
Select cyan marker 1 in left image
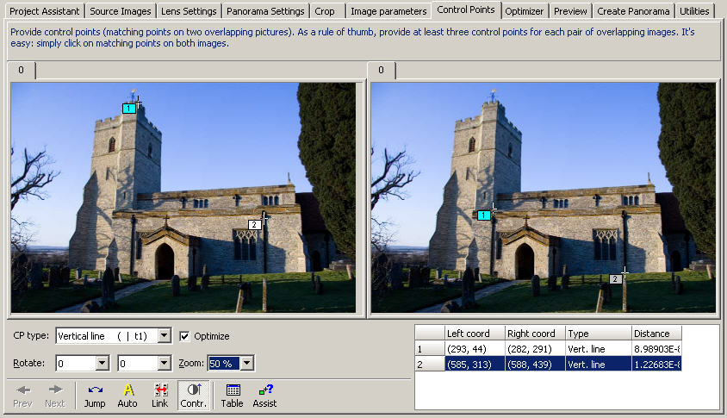(x=129, y=108)
